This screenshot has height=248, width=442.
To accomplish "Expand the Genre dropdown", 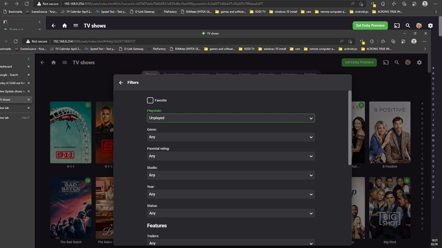I will click(231, 137).
